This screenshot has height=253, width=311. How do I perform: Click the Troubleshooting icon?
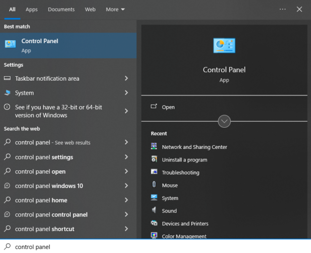(154, 172)
